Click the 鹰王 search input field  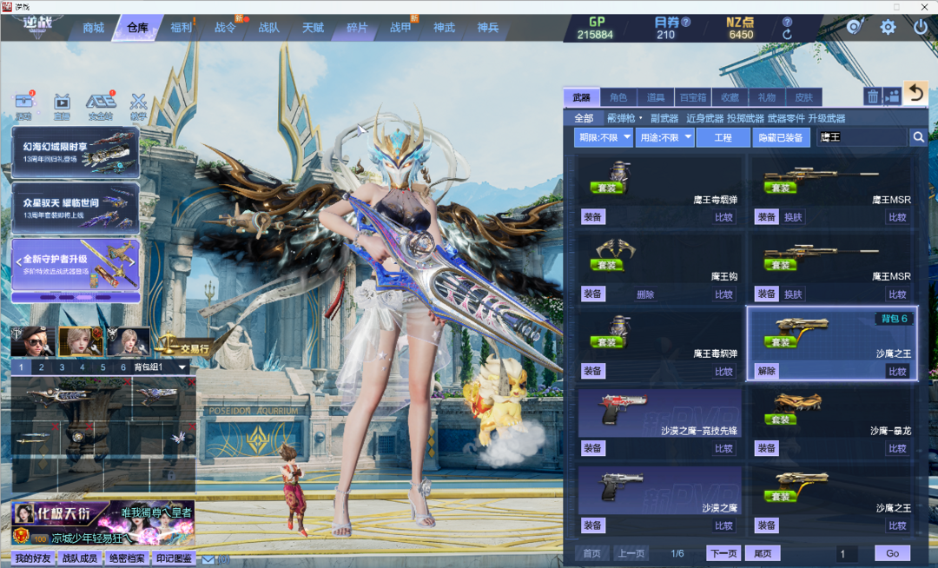[862, 137]
